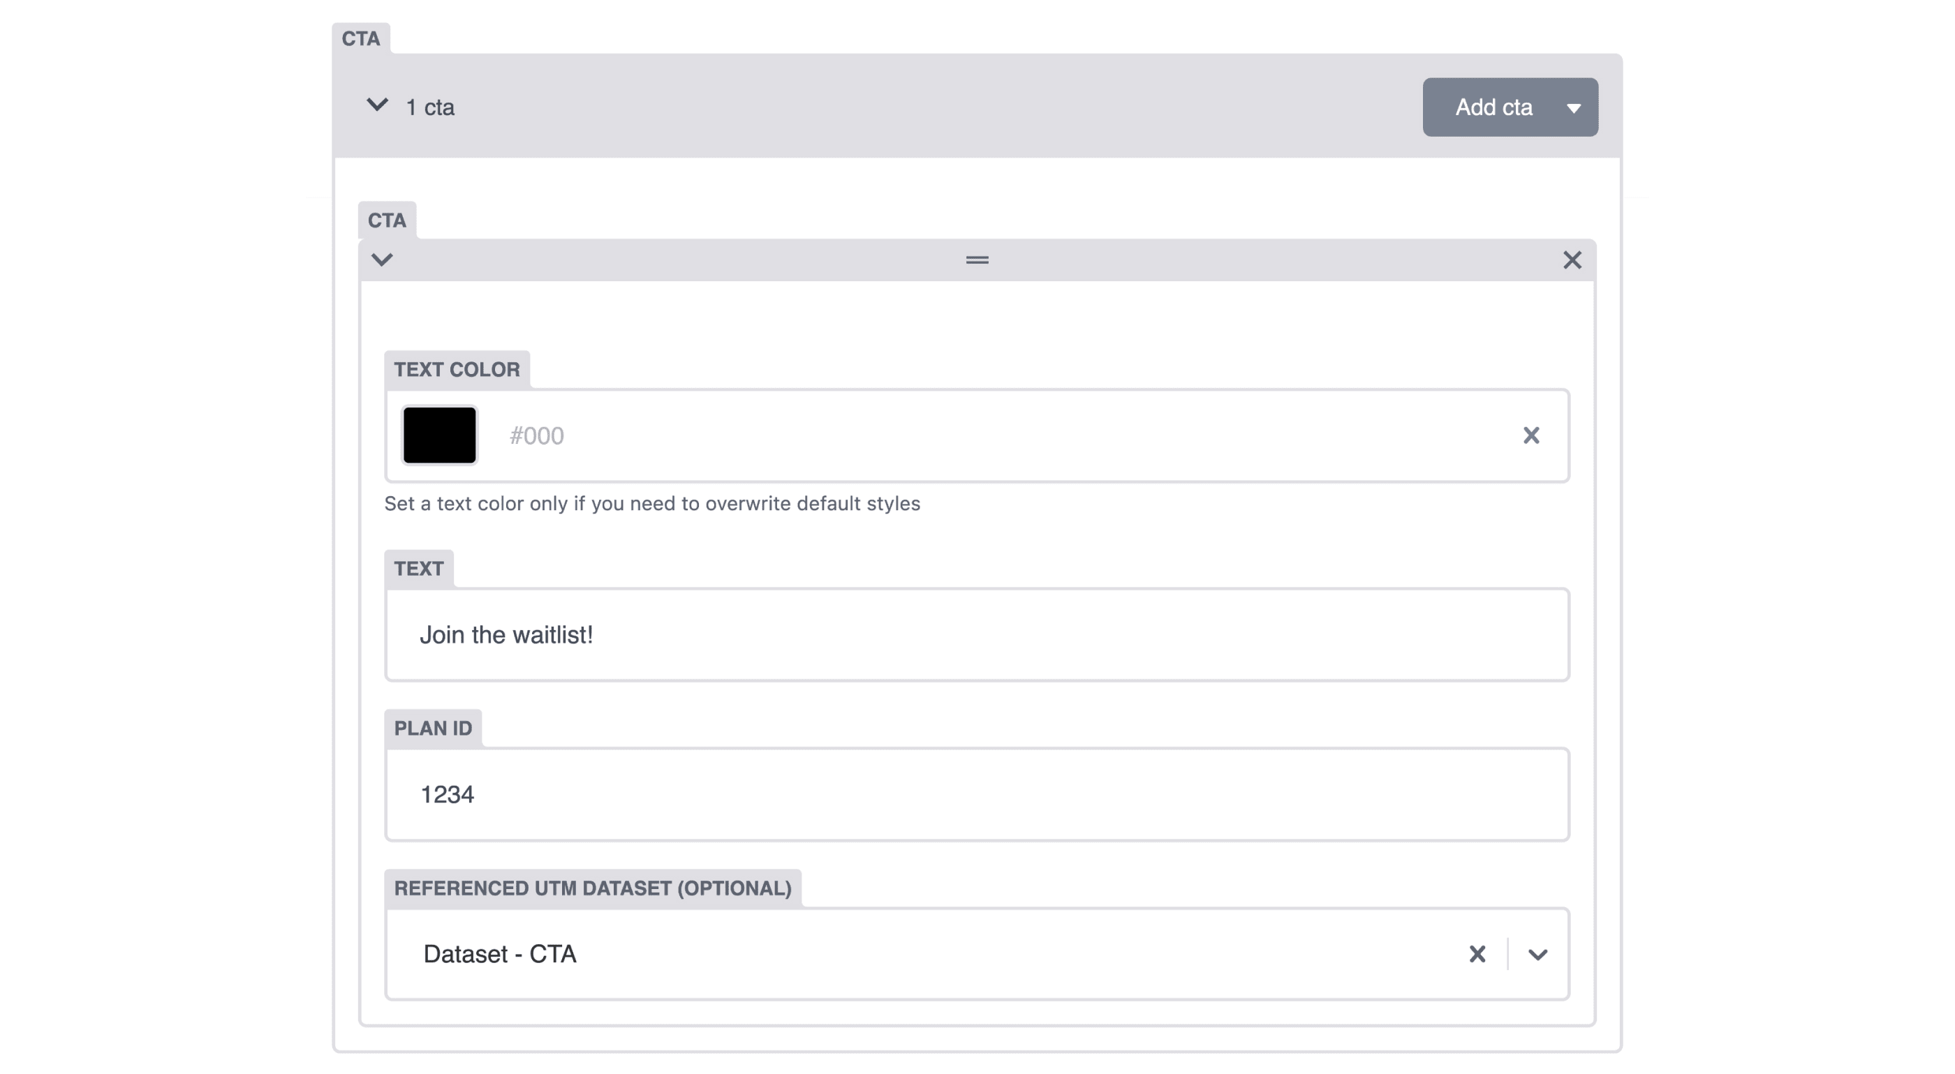1955x1074 pixels.
Task: Clear the text color value
Action: [1531, 435]
